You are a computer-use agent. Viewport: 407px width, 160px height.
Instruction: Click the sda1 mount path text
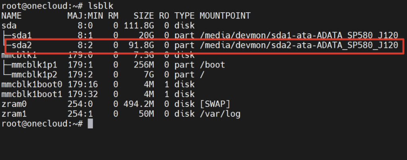(299, 35)
